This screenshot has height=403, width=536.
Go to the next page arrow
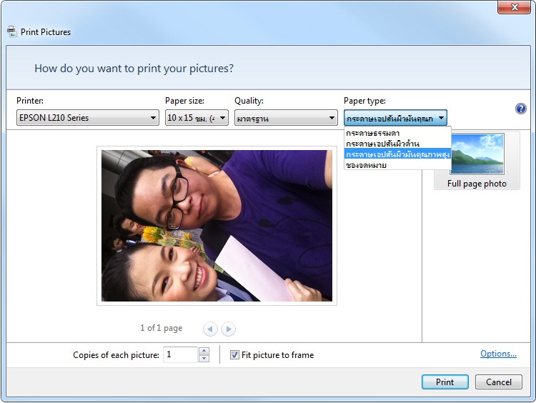(229, 329)
